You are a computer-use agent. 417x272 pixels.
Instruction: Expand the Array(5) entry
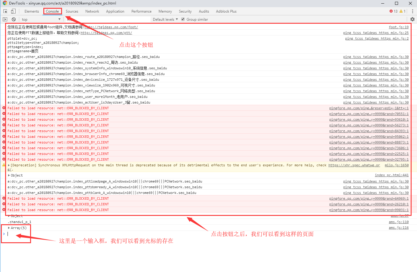(x=9, y=228)
